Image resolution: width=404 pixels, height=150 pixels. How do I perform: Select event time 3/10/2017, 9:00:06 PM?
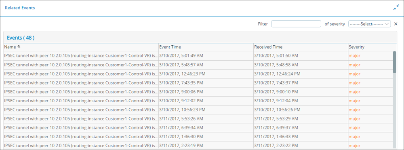click(x=181, y=92)
